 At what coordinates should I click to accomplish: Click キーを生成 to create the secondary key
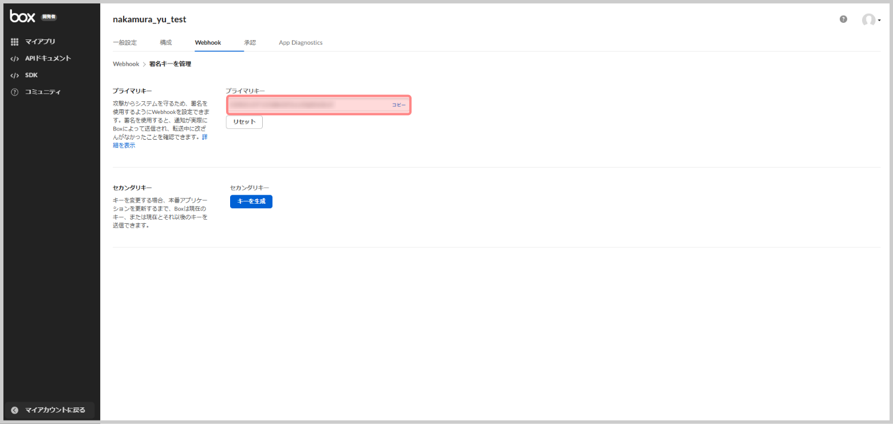(x=251, y=201)
